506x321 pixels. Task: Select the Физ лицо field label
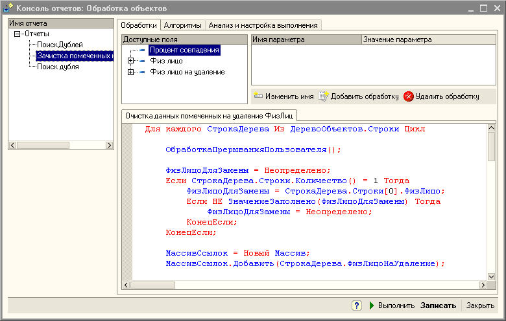click(166, 61)
